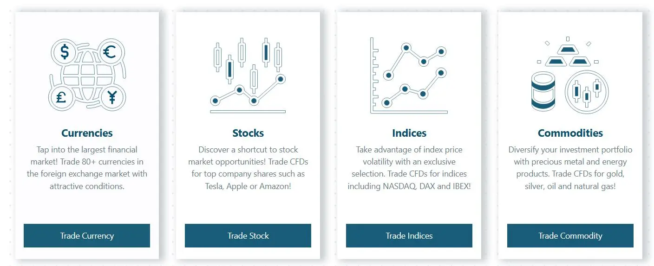This screenshot has width=654, height=266.
Task: Click the pound sterling coin icon
Action: [61, 97]
